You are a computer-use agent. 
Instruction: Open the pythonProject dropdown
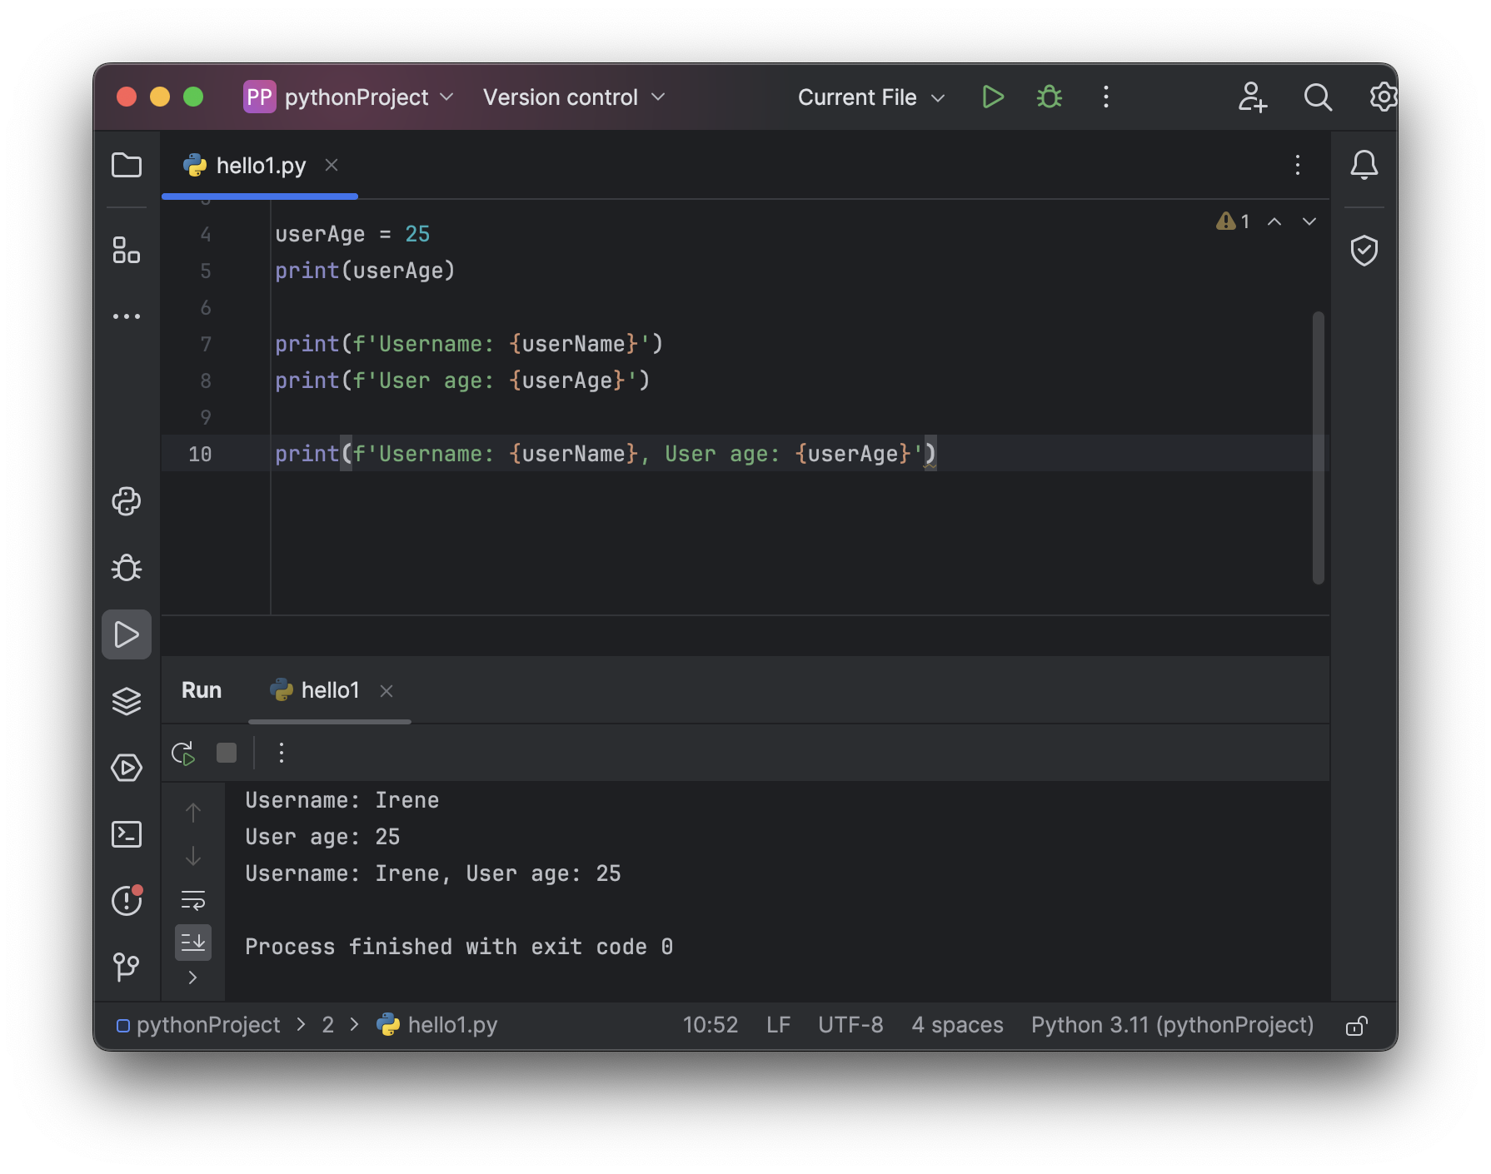[349, 97]
